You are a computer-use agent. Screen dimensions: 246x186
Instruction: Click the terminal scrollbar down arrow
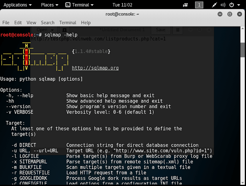[x=243, y=183]
